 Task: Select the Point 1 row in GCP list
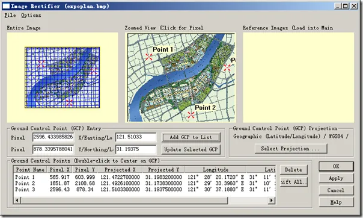(145, 177)
